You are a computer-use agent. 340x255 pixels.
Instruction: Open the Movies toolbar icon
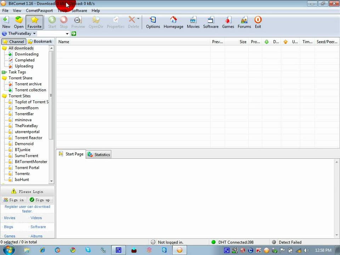(193, 22)
